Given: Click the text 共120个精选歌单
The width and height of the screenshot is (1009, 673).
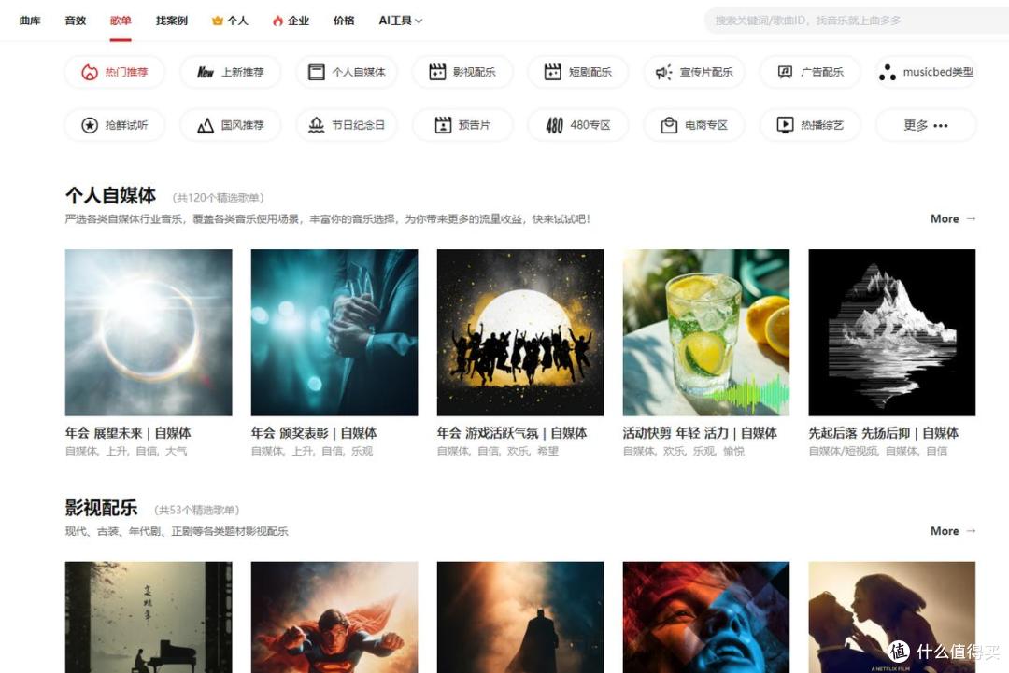Looking at the screenshot, I should click(x=218, y=197).
